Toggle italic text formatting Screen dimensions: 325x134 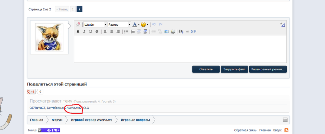tap(84, 32)
